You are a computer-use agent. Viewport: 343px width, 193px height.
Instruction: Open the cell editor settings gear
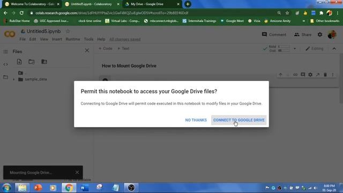point(310,75)
